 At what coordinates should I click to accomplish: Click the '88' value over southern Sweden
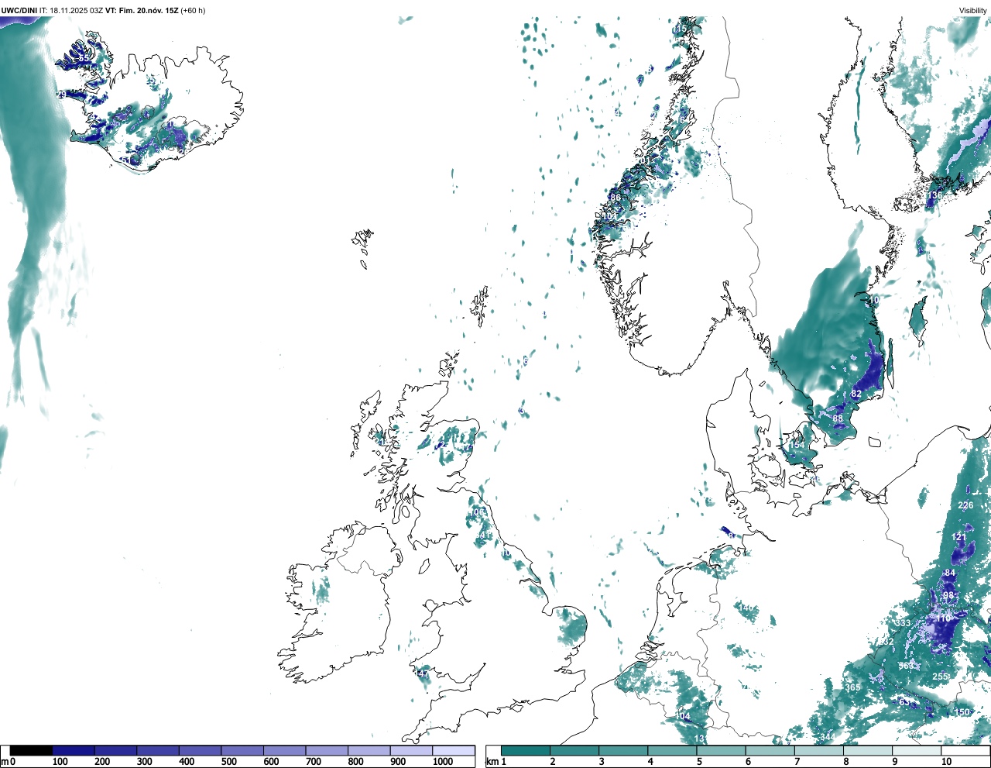tap(838, 418)
